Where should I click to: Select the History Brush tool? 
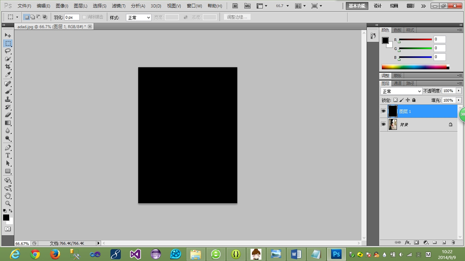(8, 107)
